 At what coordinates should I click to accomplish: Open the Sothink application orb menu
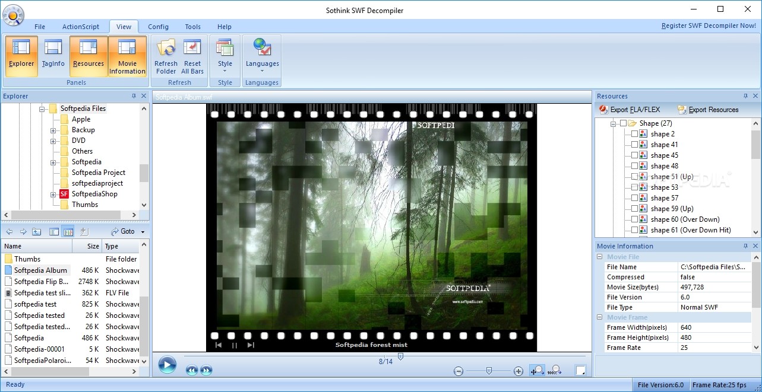point(12,15)
